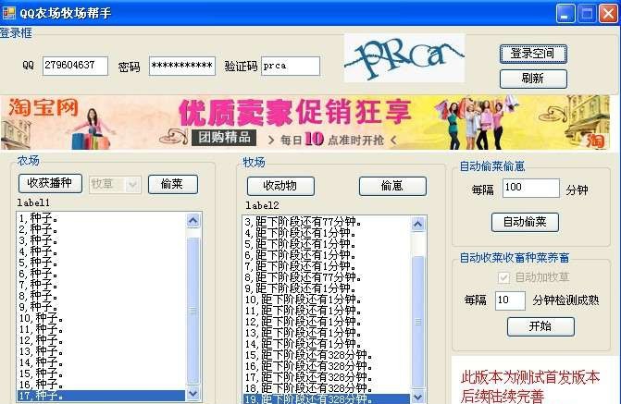621x404 pixels.
Task: Select farm row "7, 种子。"
Action: tap(101, 285)
